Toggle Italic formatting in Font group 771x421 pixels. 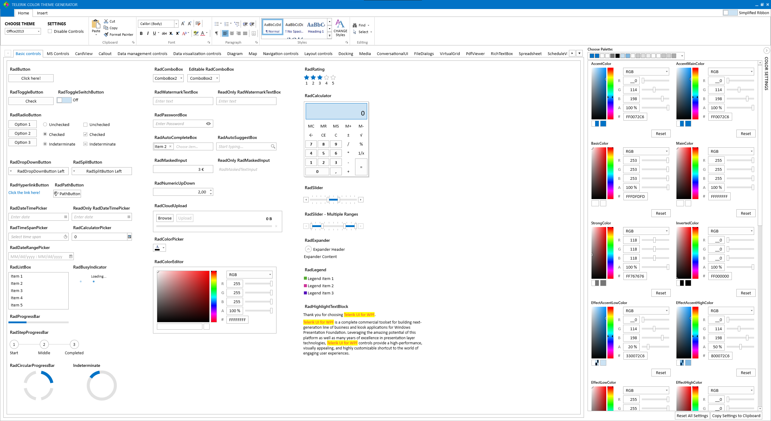coord(148,33)
